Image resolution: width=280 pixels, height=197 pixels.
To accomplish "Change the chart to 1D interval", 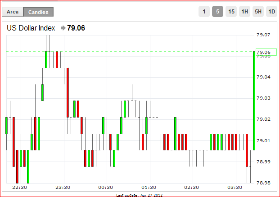I will click(x=271, y=12).
